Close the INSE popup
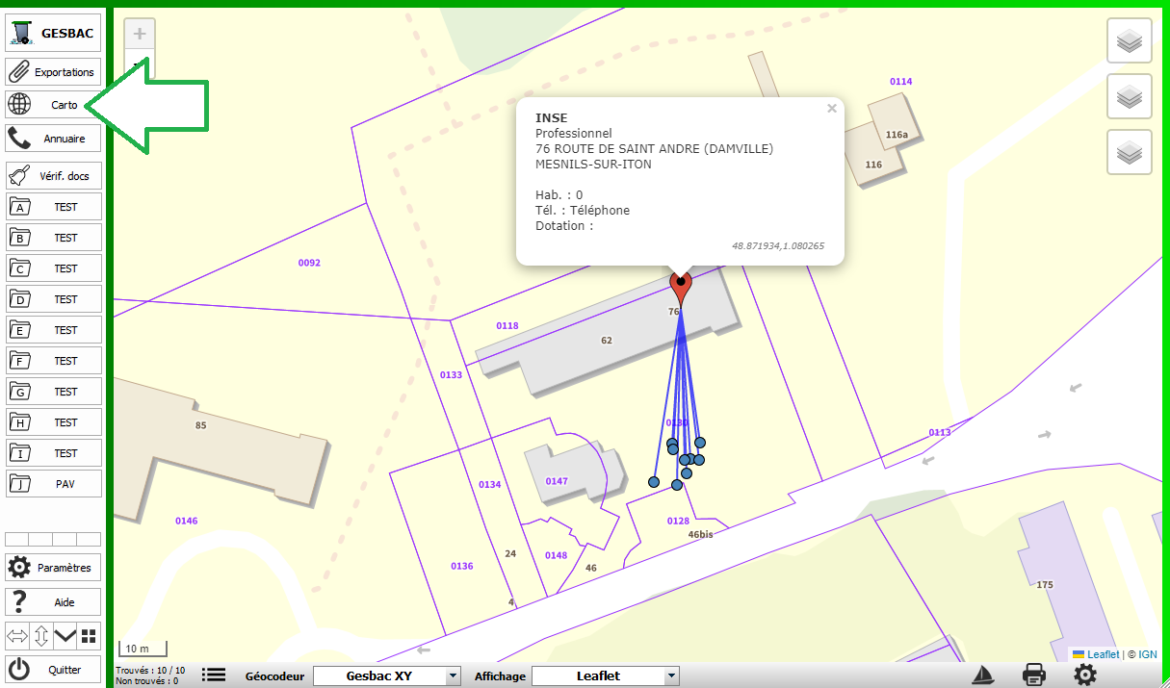This screenshot has height=688, width=1170. [831, 109]
